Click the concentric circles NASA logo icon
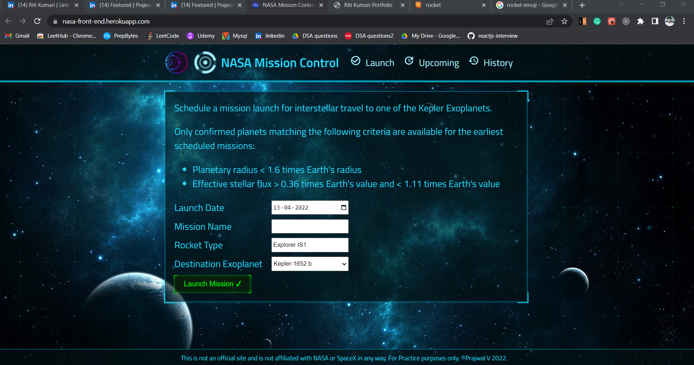The image size is (694, 365). (x=205, y=62)
